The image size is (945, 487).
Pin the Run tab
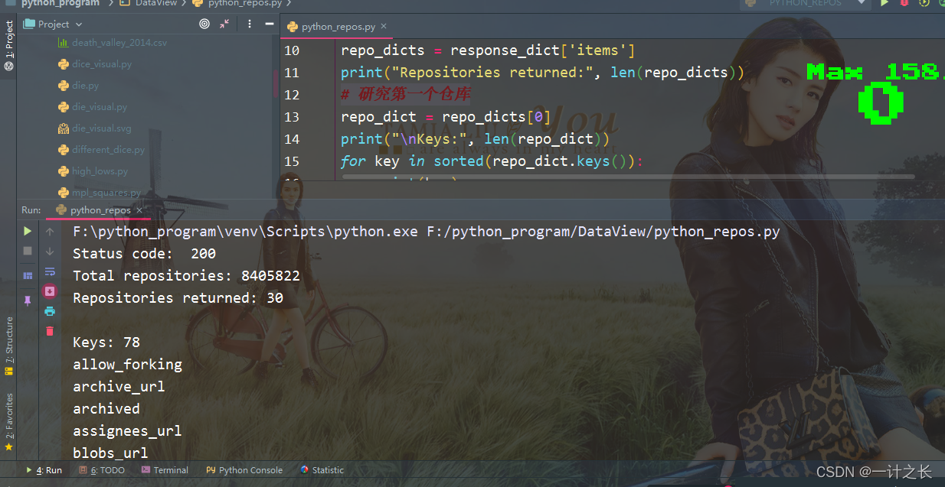click(x=28, y=301)
